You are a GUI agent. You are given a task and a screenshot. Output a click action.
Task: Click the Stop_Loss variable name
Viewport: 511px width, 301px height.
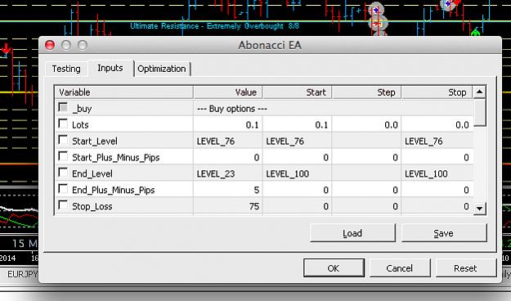pos(92,206)
